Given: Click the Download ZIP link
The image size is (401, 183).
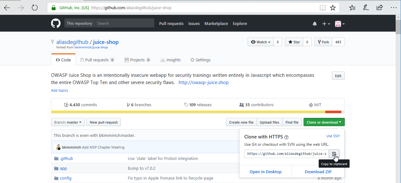Looking at the screenshot, I should (318, 172).
